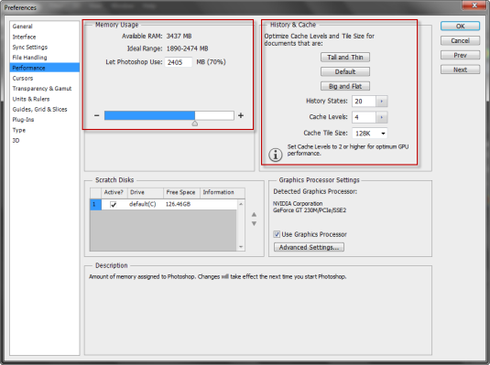Click the memory usage slider bar
Screen dimensions: 490x365
[x=169, y=115]
